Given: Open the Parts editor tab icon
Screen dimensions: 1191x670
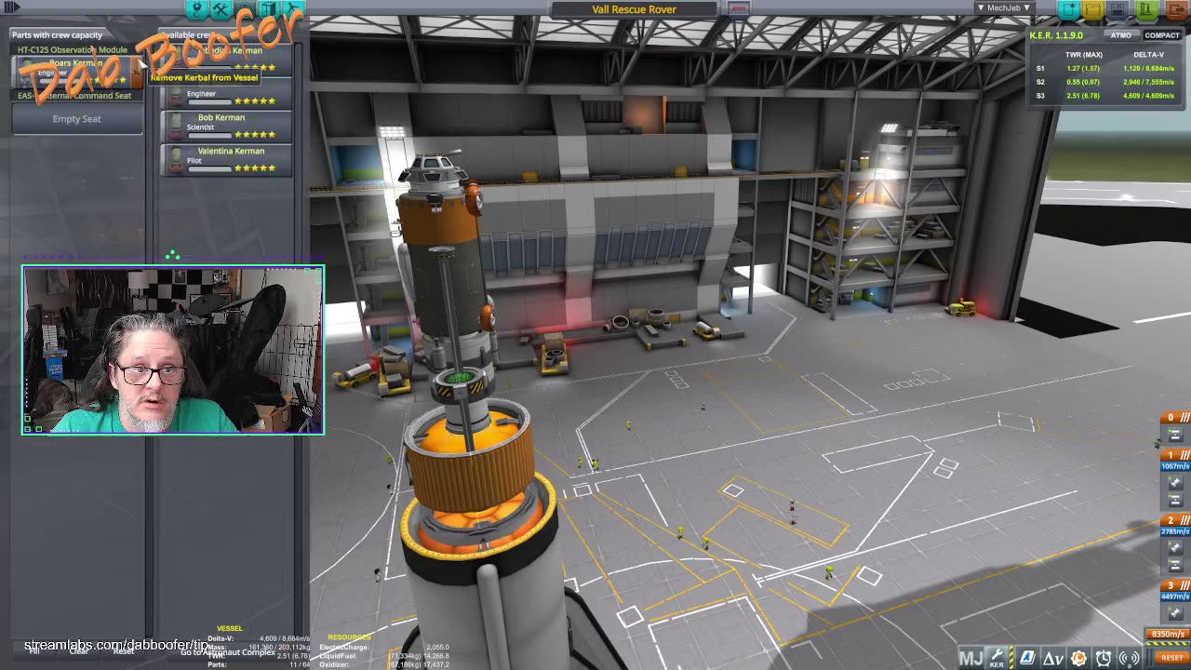Looking at the screenshot, I should [196, 9].
